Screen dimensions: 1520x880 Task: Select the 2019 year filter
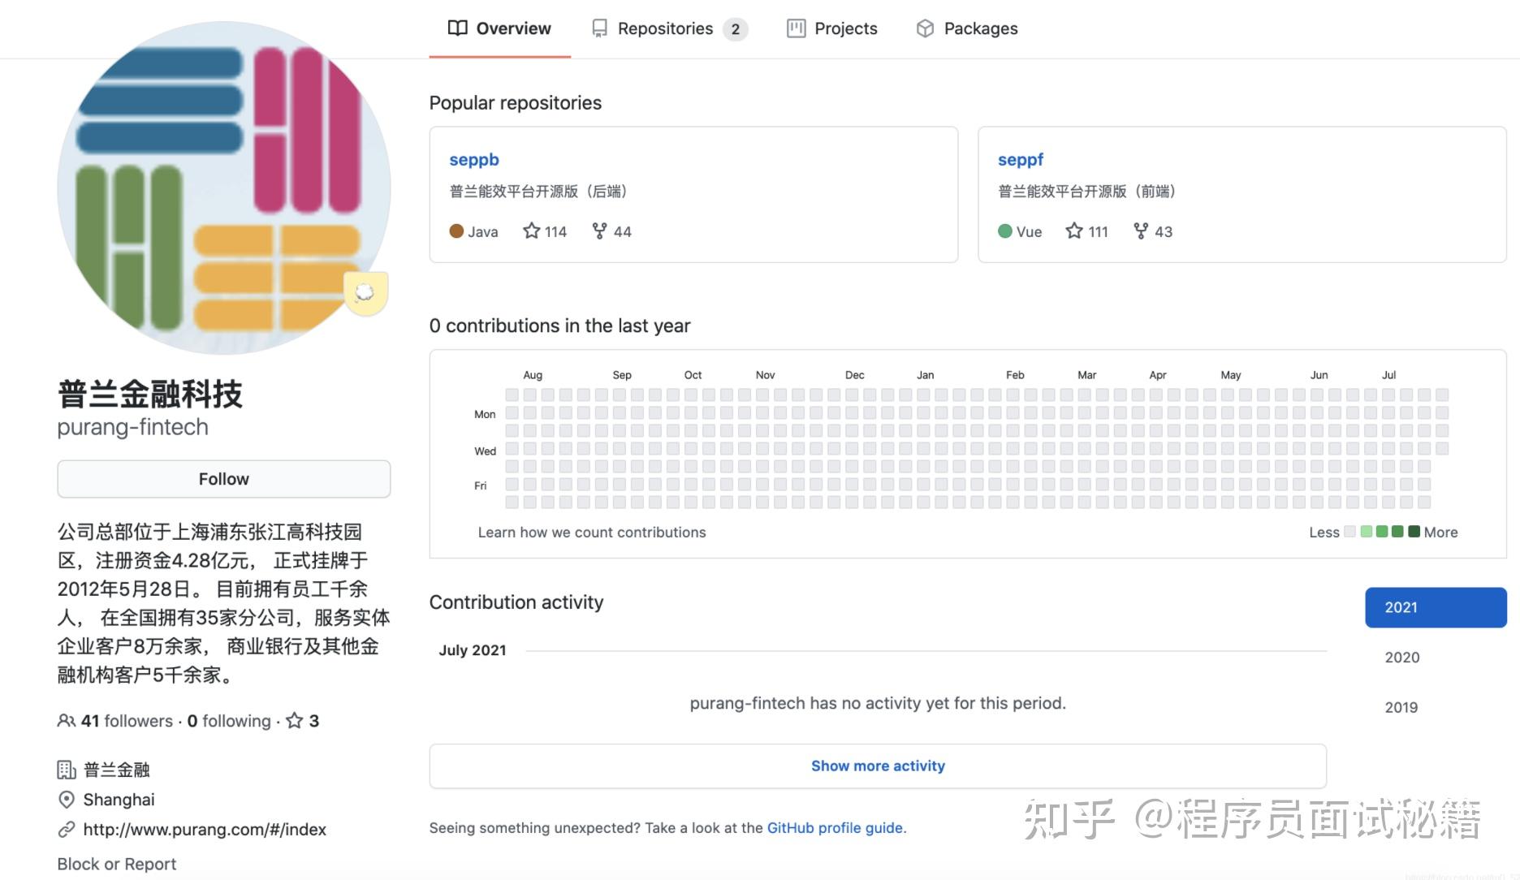pyautogui.click(x=1401, y=707)
